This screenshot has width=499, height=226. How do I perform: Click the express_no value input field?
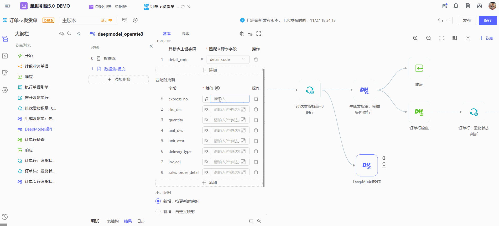tap(230, 99)
